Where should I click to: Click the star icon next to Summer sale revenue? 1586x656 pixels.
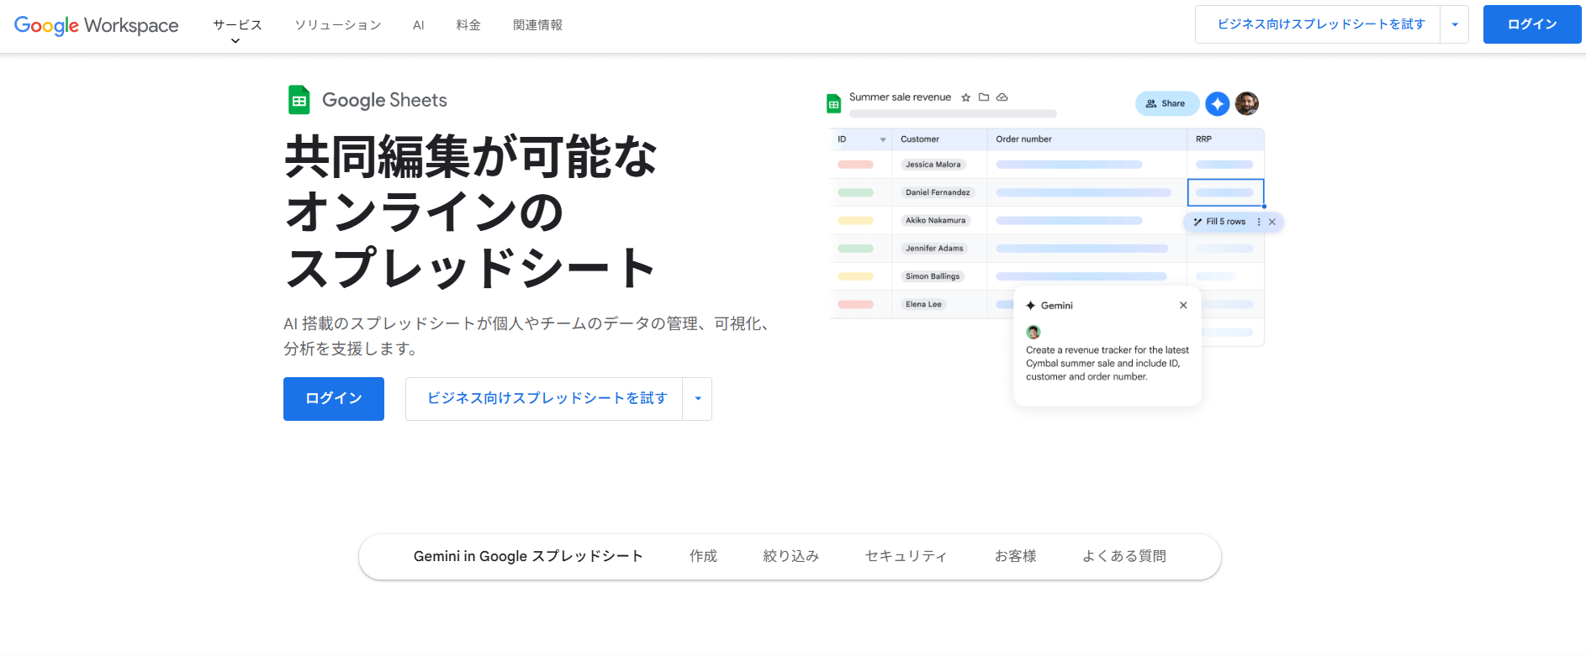pyautogui.click(x=966, y=97)
